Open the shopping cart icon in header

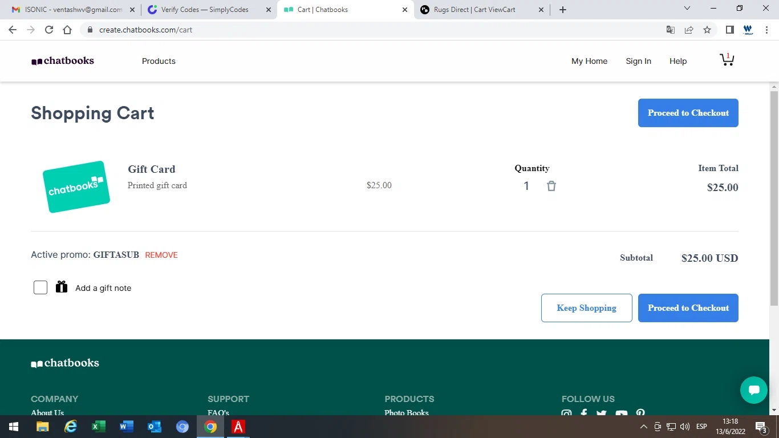727,60
